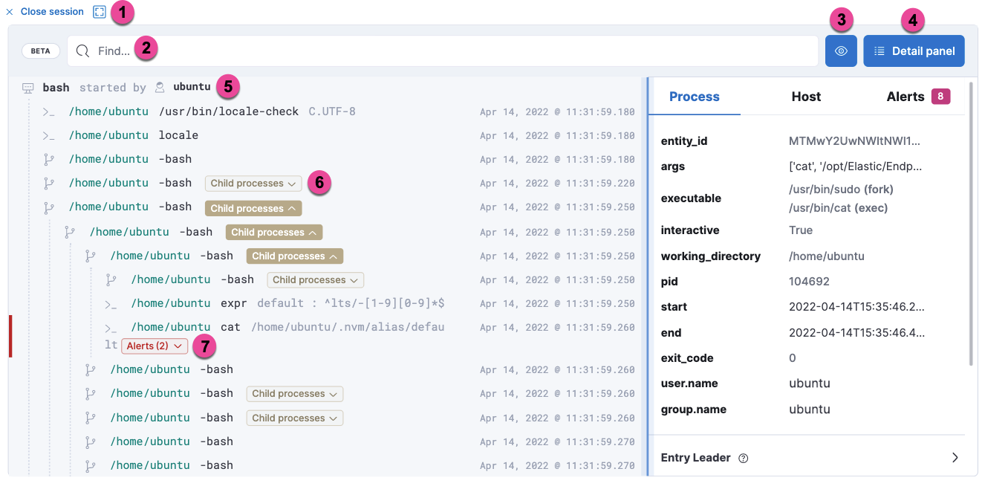This screenshot has width=985, height=492.
Task: Click the user icon next to ubuntu
Action: pos(159,87)
